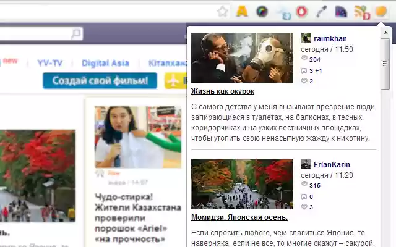Screen dimensions: 396x247
Task: Open the color wheel extension
Action: [262, 12]
